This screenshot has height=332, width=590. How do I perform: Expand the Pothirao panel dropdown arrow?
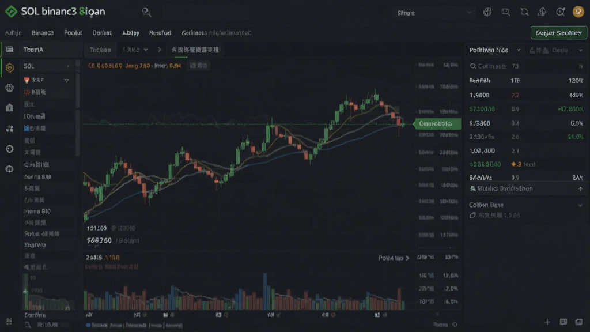click(x=519, y=50)
